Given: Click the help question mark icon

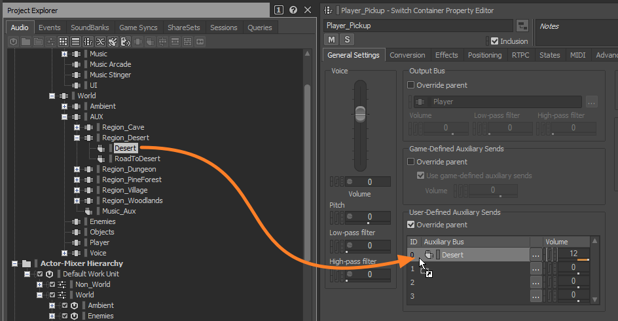Looking at the screenshot, I should pos(293,10).
